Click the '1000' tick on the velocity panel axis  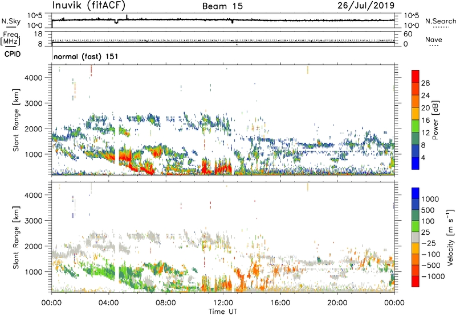tap(34, 272)
